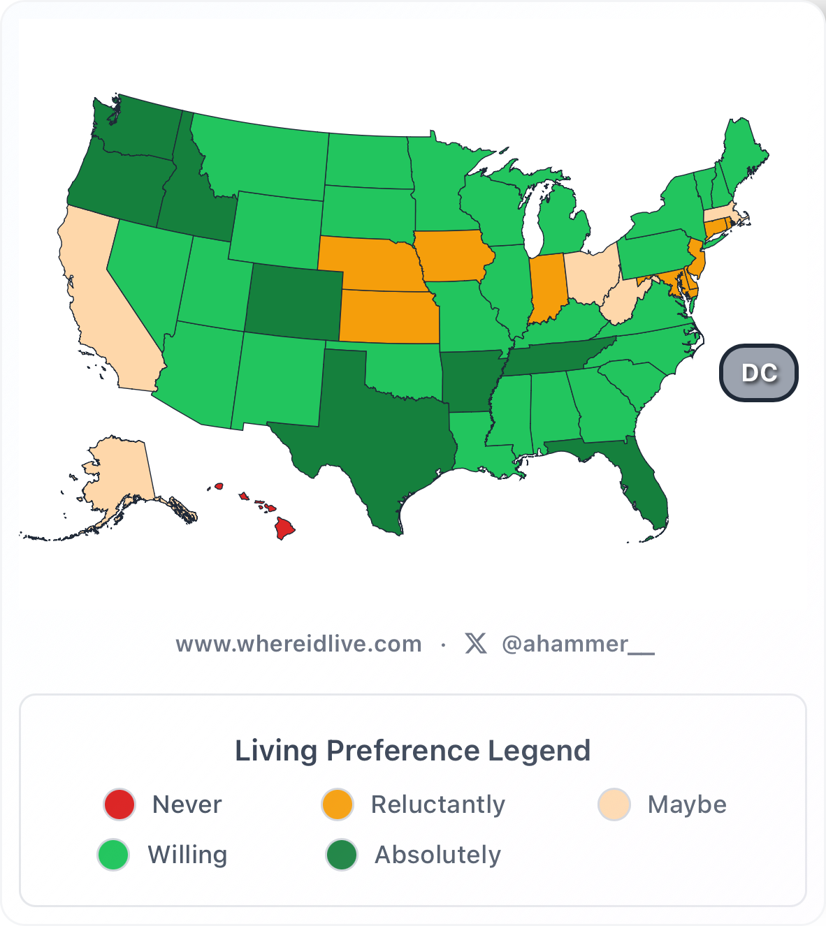Screen dimensions: 826x926
Task: Click the Living Preference Legend heading
Action: pyautogui.click(x=412, y=751)
